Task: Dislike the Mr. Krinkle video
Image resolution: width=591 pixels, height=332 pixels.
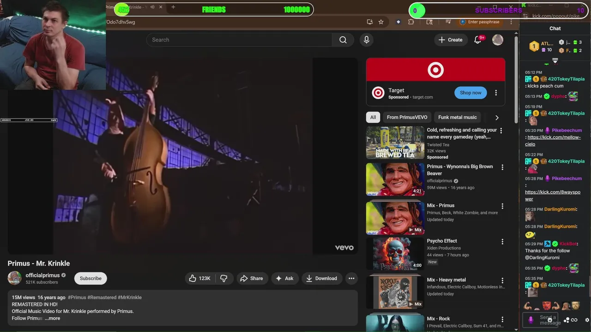Action: tap(224, 278)
